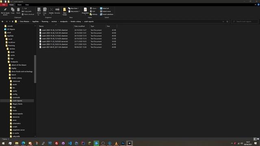Open the address bar history dropdown
The width and height of the screenshot is (260, 146).
tap(223, 21)
